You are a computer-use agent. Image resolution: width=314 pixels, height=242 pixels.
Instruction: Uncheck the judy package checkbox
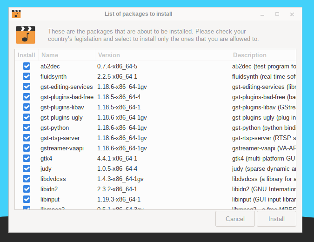pos(27,168)
